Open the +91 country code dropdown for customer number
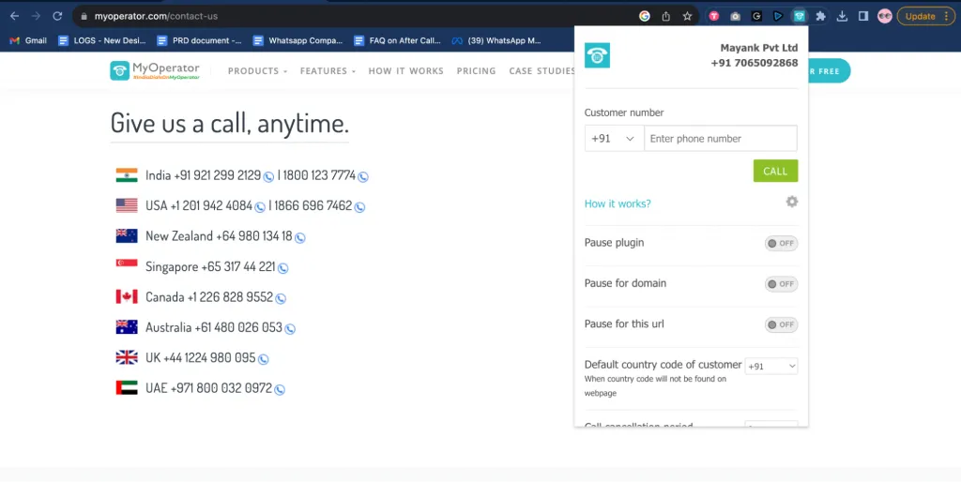Image resolution: width=961 pixels, height=482 pixels. [x=614, y=139]
